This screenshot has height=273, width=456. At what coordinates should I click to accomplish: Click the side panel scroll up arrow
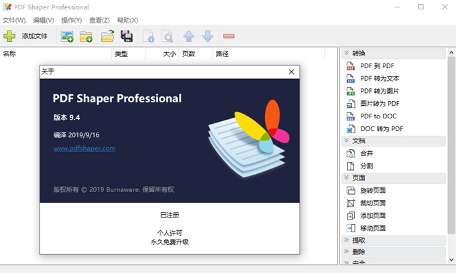pos(451,52)
